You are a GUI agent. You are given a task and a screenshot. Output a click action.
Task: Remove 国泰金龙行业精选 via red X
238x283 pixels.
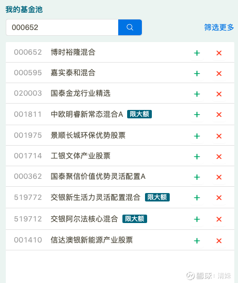click(x=219, y=94)
